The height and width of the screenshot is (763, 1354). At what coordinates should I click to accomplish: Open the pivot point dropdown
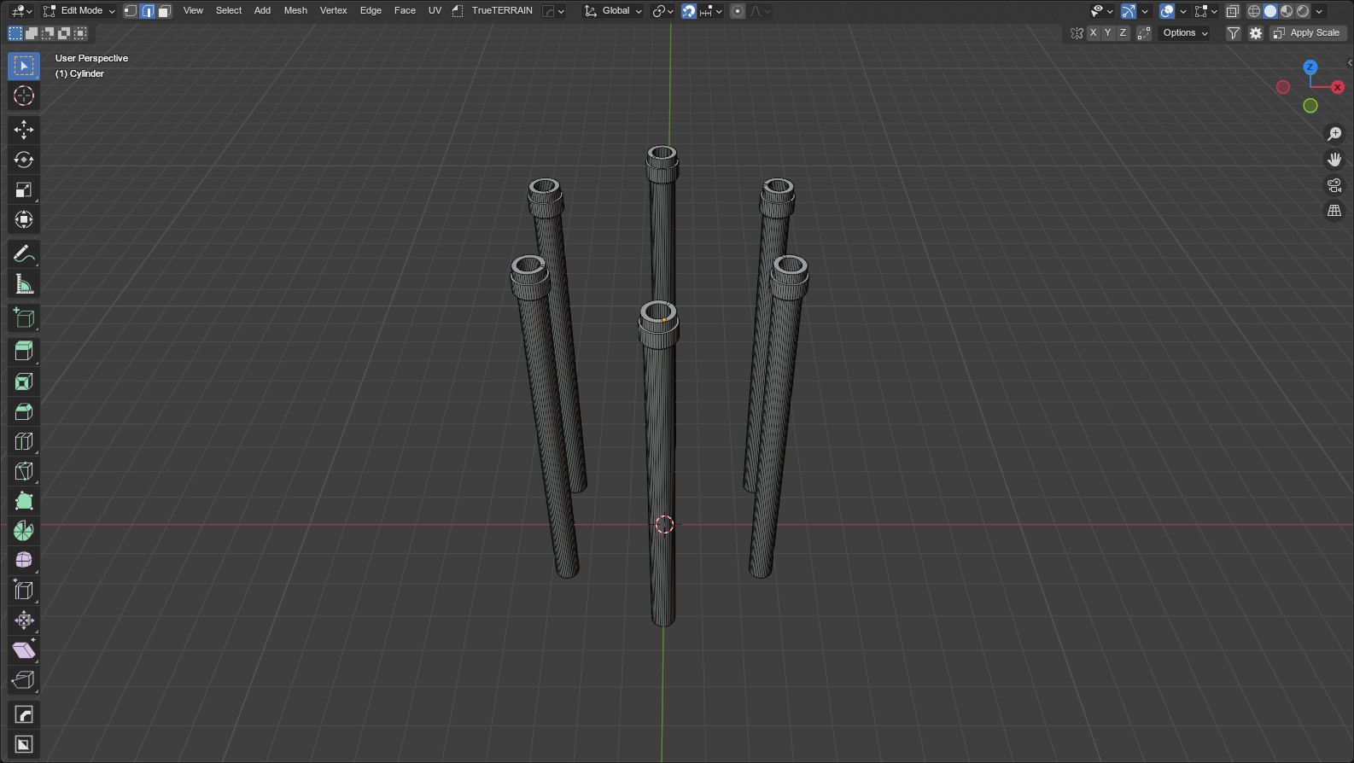[x=663, y=11]
